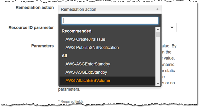Collapse the Remediation action dropdown arrow
Screen dimensions: 200x108
157,9
